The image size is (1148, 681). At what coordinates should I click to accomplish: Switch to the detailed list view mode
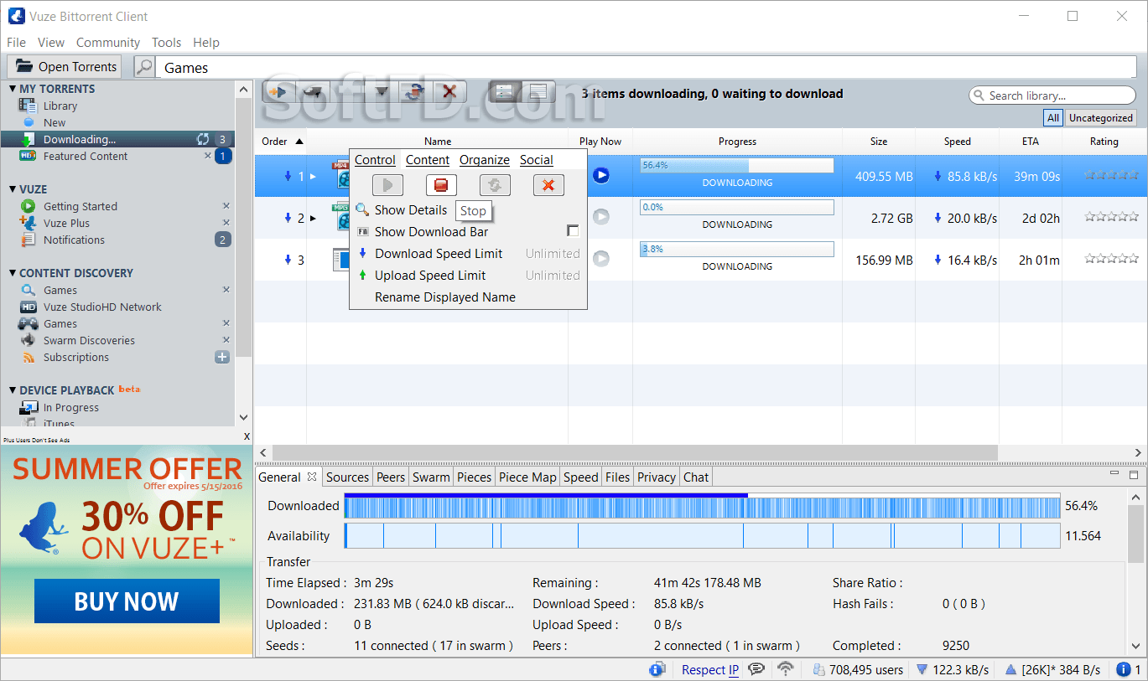point(505,92)
